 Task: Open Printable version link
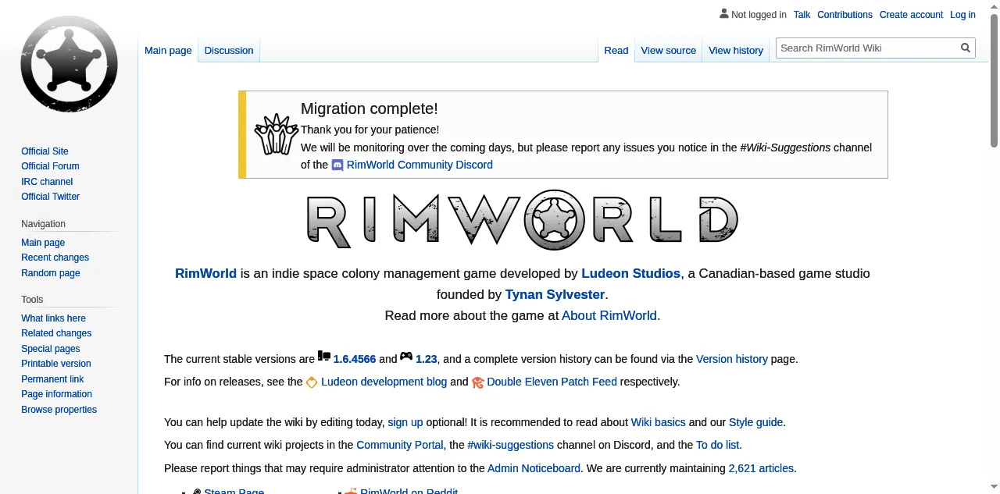[55, 364]
